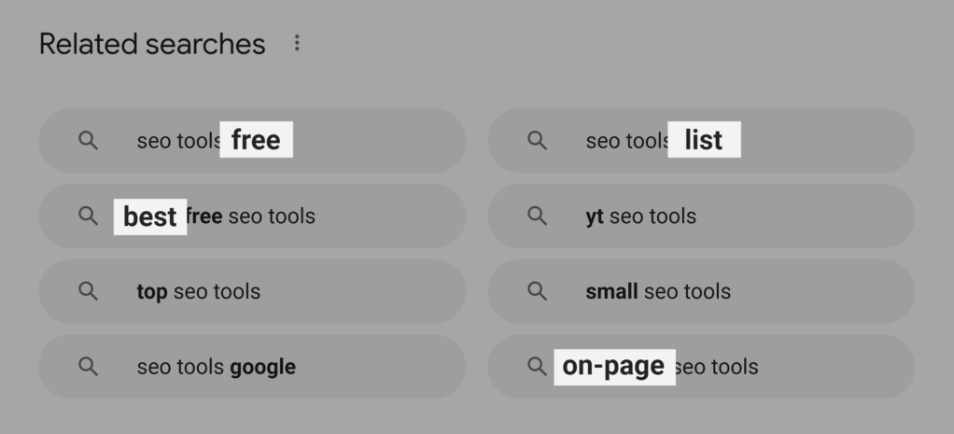Select the 'yt seo tools' suggestion
Screen dimensions: 954x434
[x=700, y=217]
